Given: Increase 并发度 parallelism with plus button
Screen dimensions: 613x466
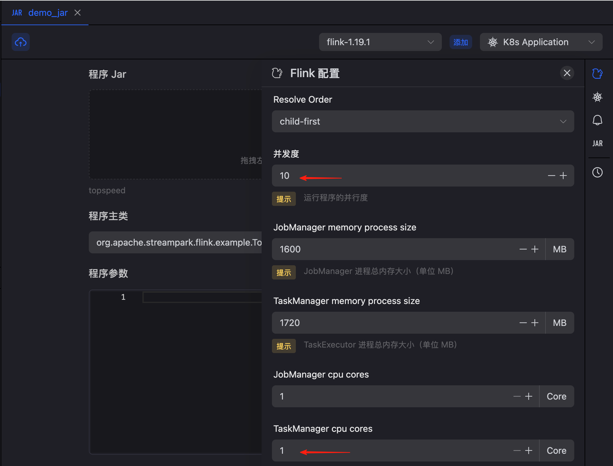Looking at the screenshot, I should click(563, 176).
